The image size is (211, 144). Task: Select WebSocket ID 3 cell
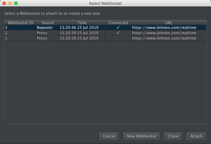point(20,28)
